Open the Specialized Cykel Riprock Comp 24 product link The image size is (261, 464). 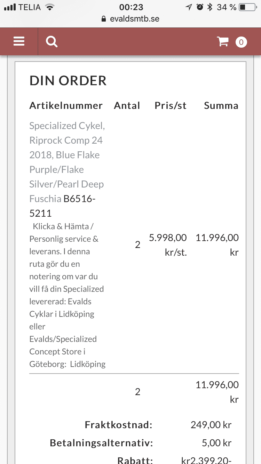[x=67, y=162]
